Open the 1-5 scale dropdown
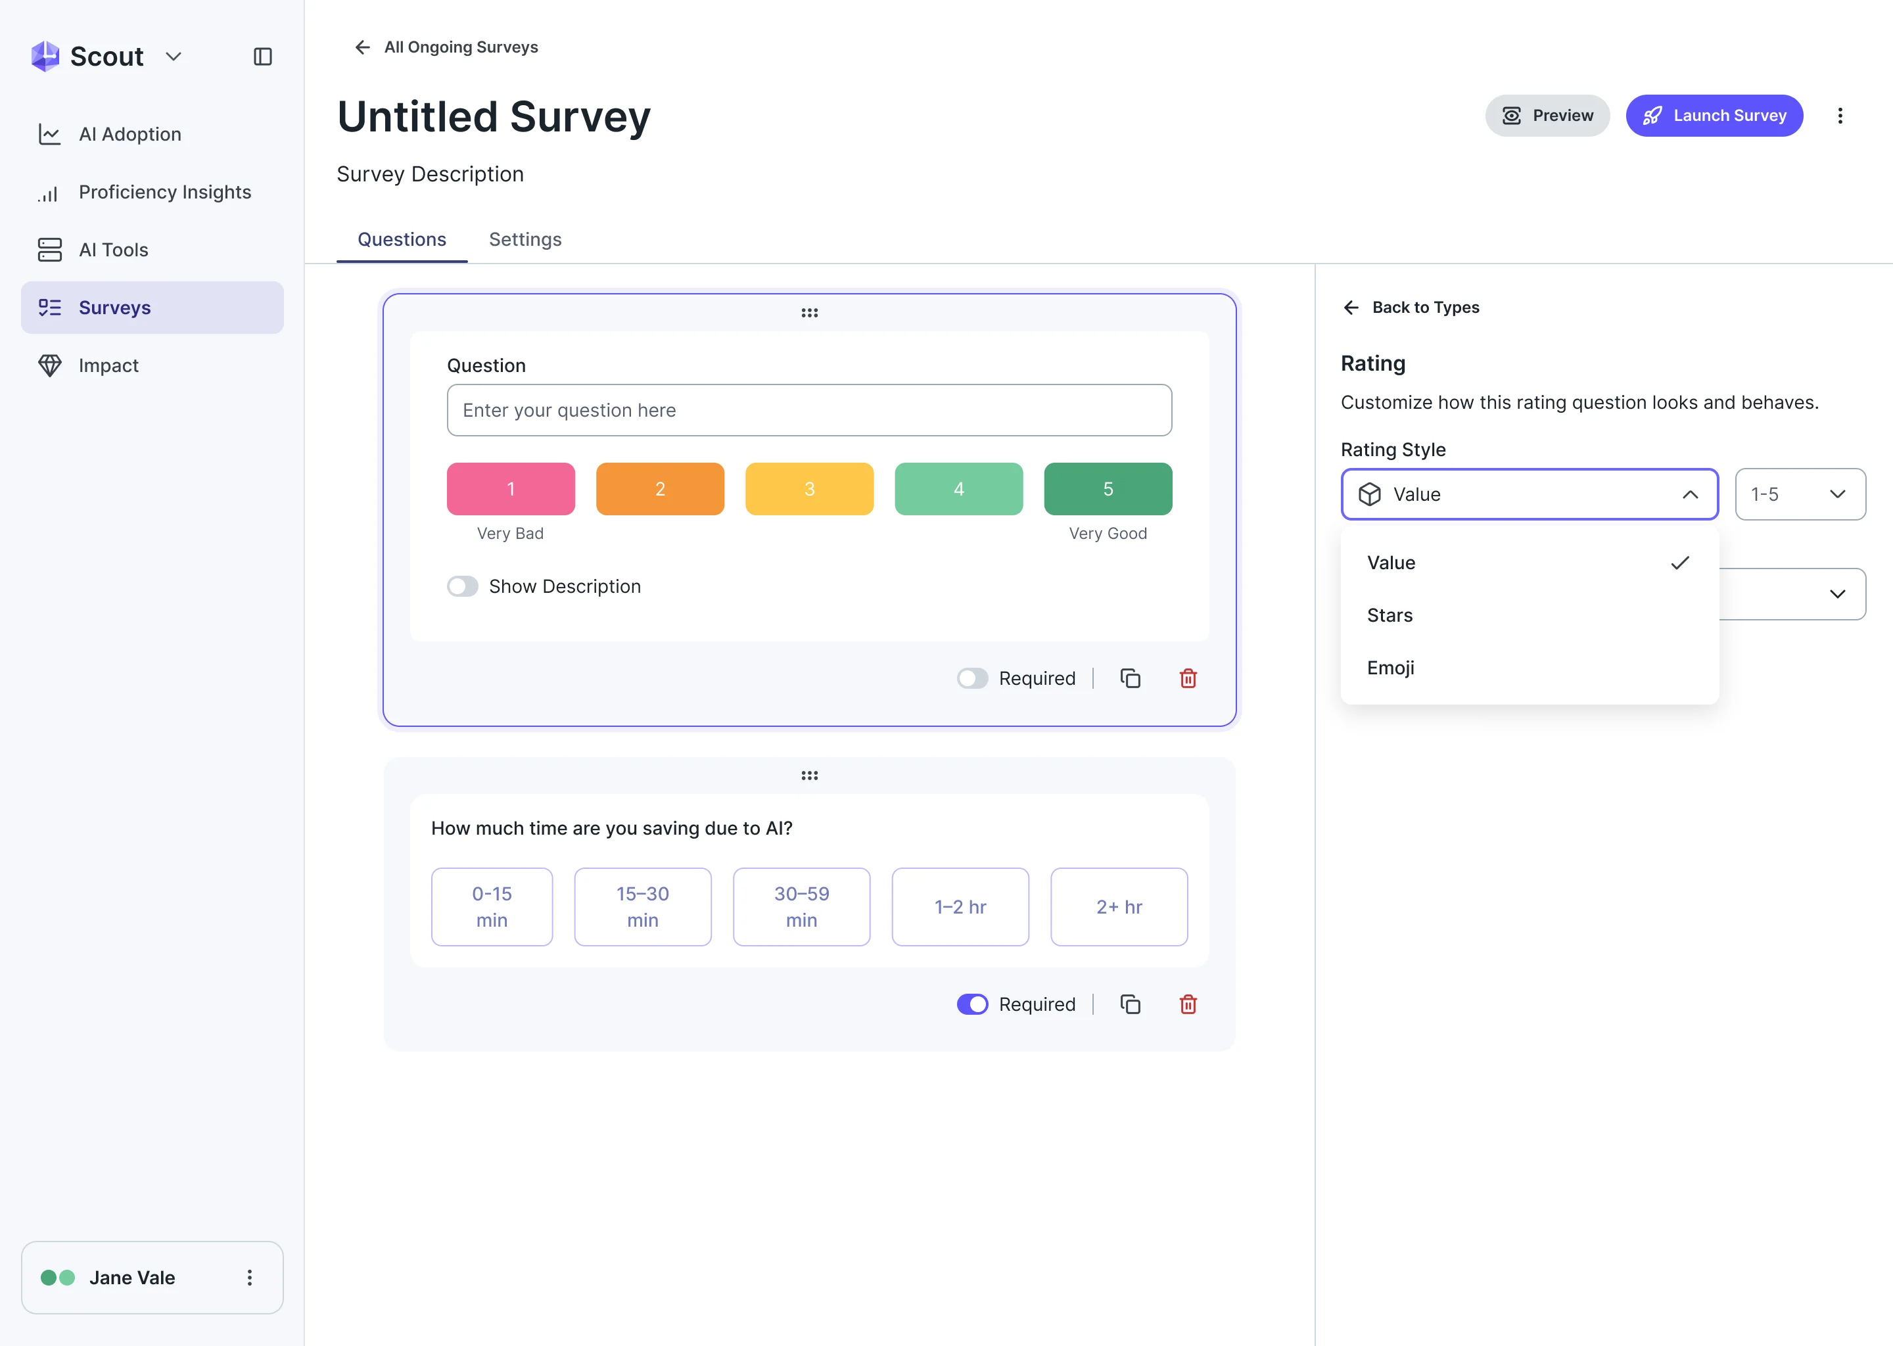 pyautogui.click(x=1800, y=495)
